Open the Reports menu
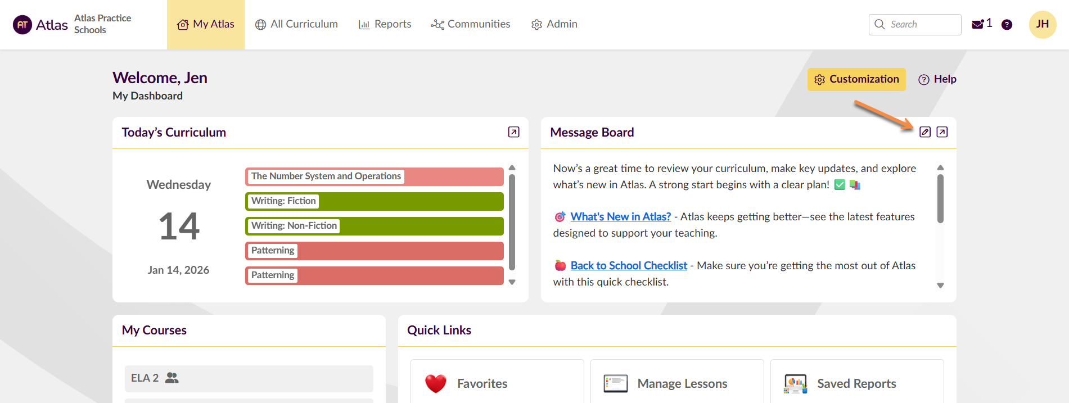This screenshot has height=403, width=1069. click(385, 24)
